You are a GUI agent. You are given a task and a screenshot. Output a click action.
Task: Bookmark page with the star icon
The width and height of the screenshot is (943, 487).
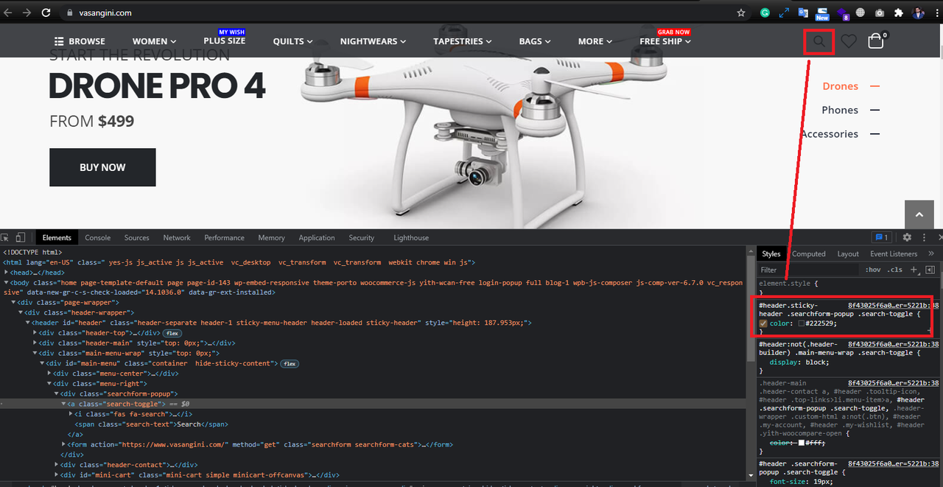pyautogui.click(x=741, y=13)
